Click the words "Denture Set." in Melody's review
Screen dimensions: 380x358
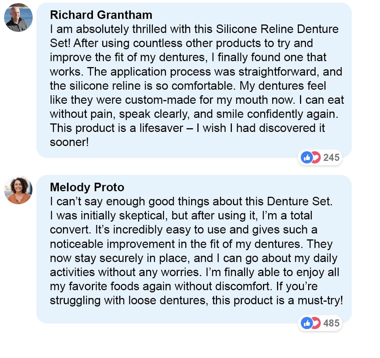pos(300,202)
